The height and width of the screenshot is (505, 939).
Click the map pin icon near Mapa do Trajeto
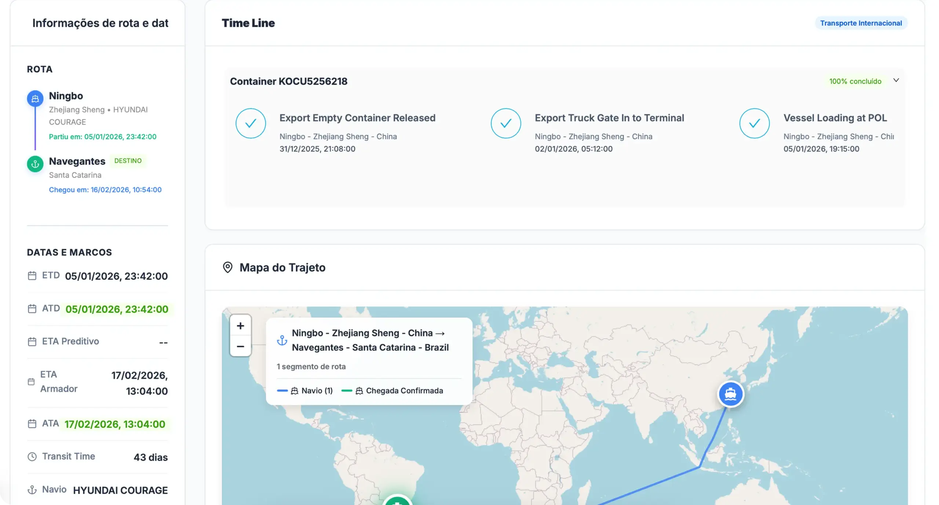(228, 268)
